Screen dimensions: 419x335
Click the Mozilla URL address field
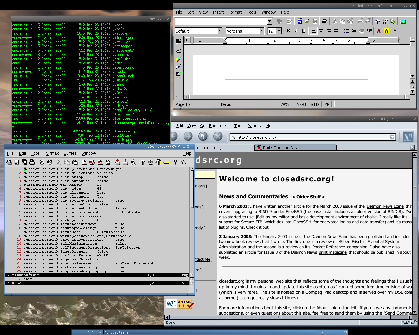313,137
